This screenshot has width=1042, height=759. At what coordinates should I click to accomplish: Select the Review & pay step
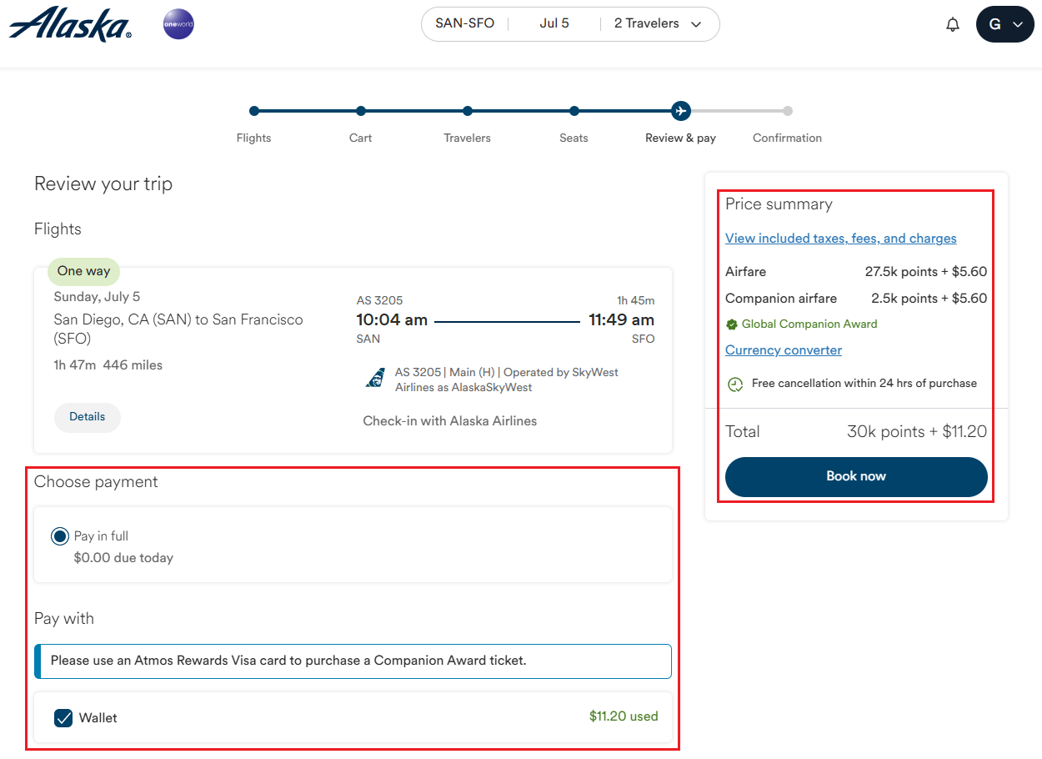click(x=680, y=138)
